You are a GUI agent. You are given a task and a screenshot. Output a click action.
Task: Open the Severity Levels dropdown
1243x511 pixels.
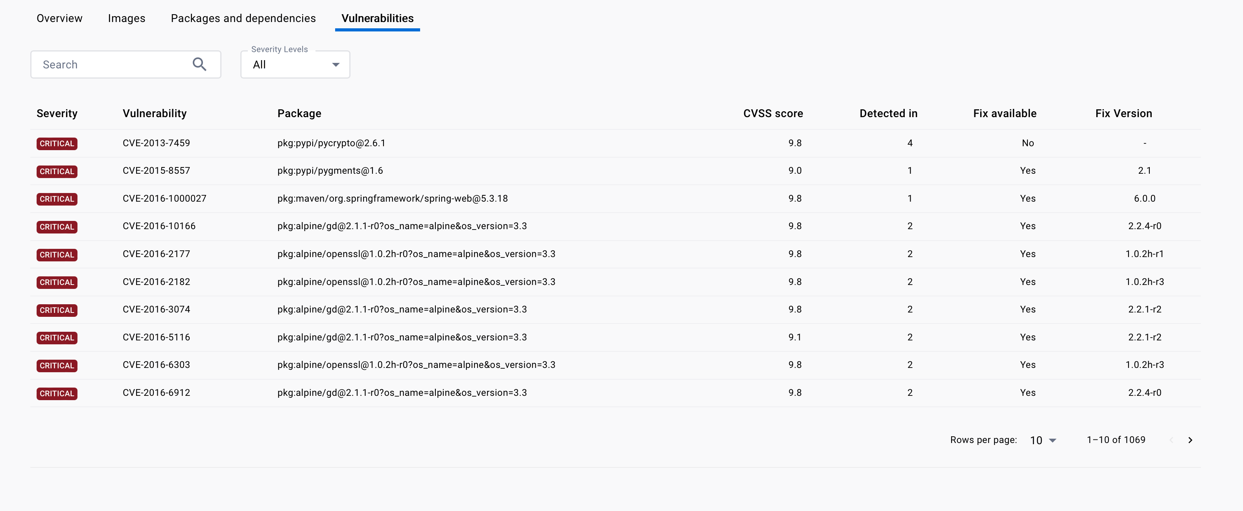(x=295, y=64)
